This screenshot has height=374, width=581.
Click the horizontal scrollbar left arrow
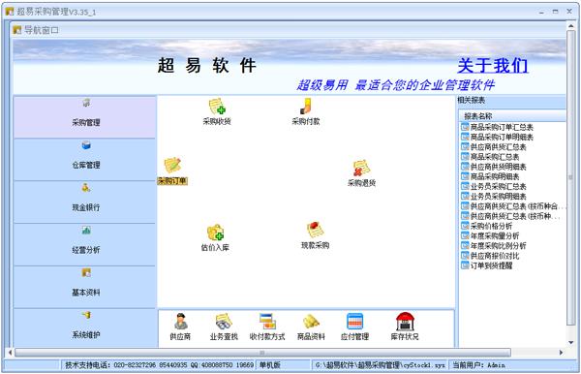pyautogui.click(x=10, y=352)
